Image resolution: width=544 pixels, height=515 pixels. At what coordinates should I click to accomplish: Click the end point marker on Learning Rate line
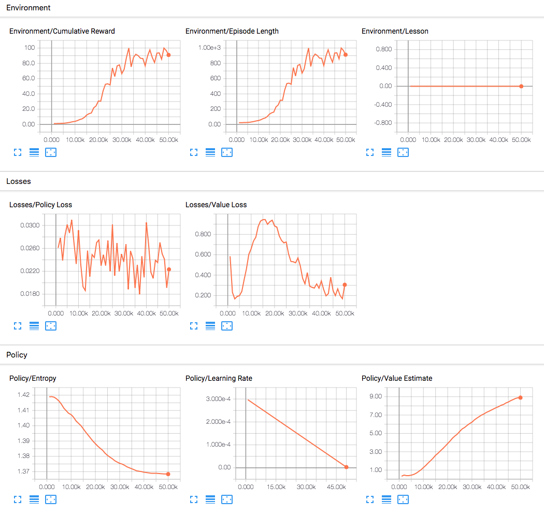[x=347, y=467]
